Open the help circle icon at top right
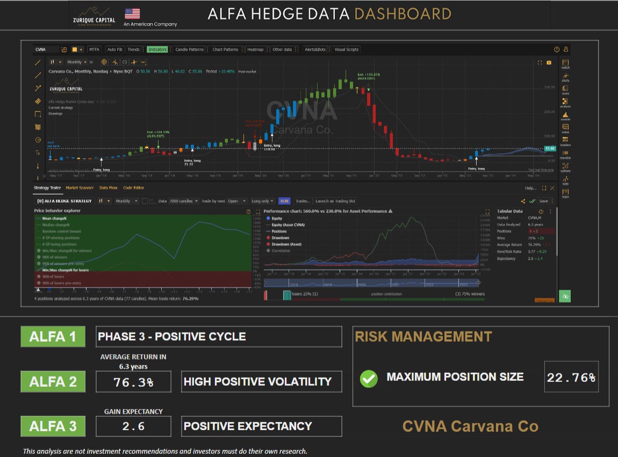The width and height of the screenshot is (618, 457). 557,49
